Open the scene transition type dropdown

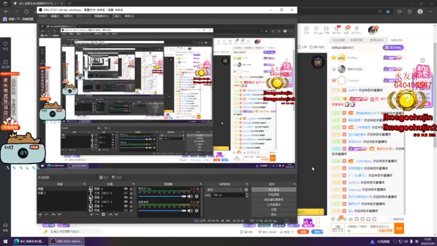point(224,190)
